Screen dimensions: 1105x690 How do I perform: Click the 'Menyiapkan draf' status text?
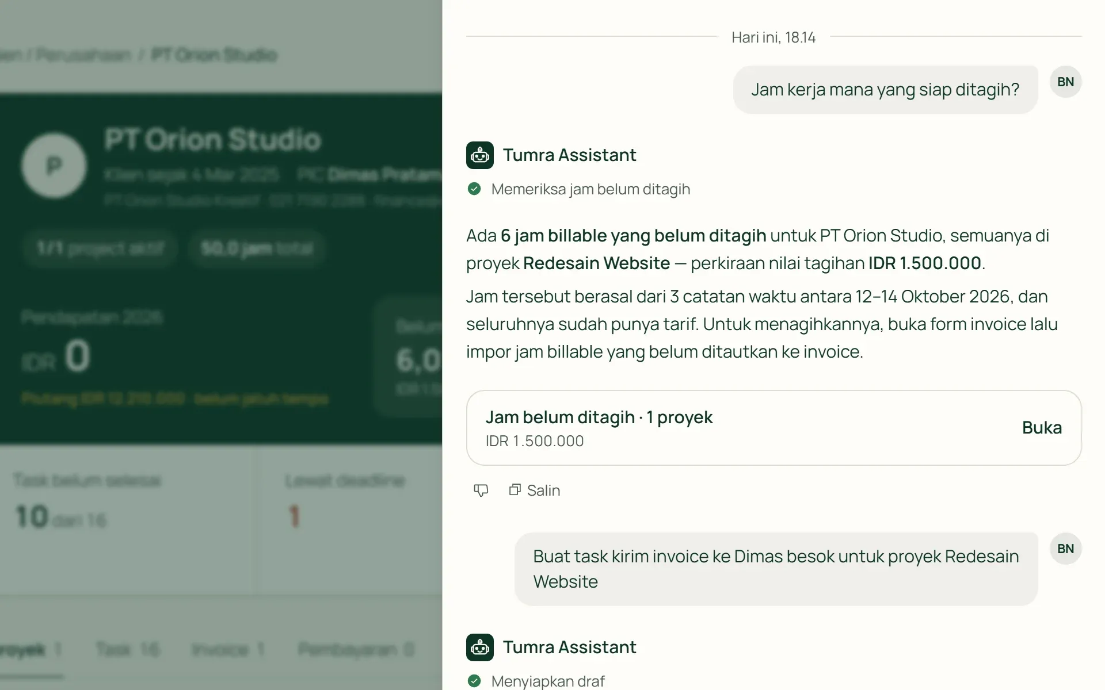click(x=548, y=681)
